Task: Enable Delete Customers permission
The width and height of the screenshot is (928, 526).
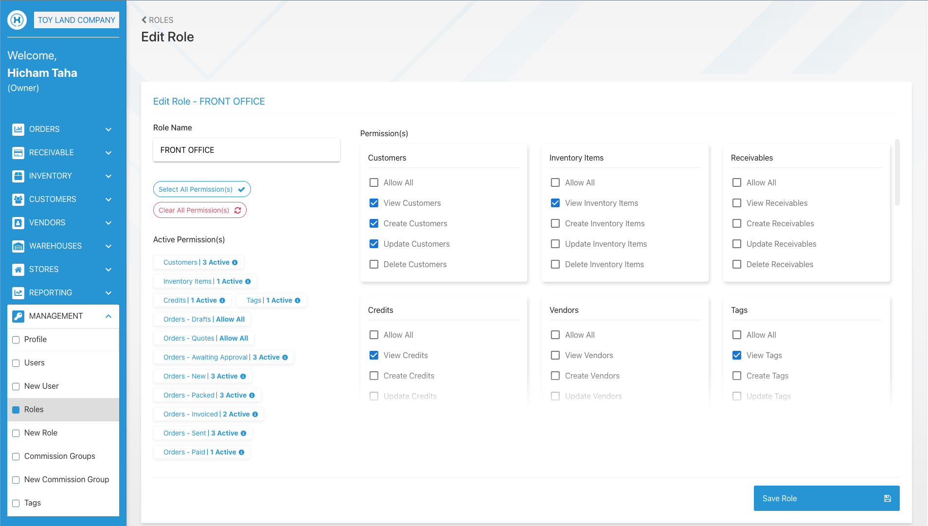Action: tap(374, 264)
